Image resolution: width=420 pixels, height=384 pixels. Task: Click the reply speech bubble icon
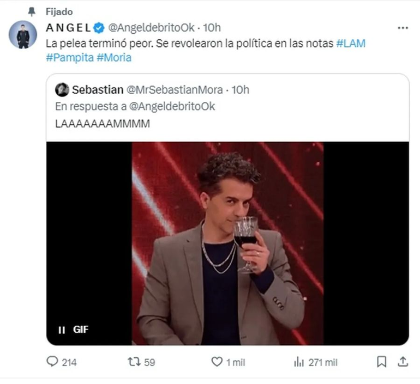pos(52,361)
